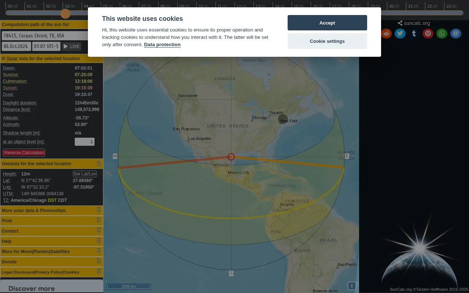The height and width of the screenshot is (293, 469).
Task: Open Cookie settings
Action: click(327, 41)
